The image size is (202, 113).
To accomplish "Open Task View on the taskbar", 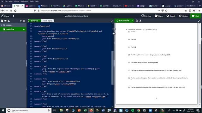I will pyautogui.click(x=55, y=110).
